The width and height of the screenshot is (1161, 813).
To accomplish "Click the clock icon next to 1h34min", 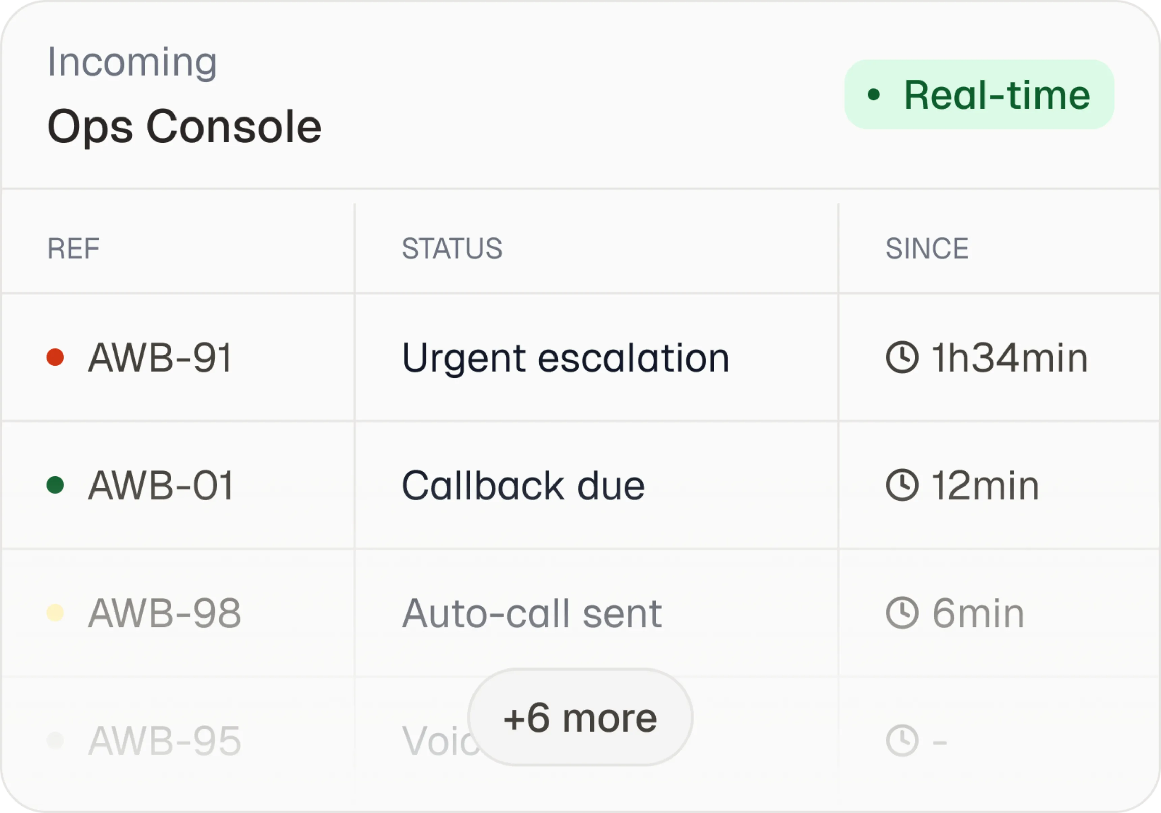I will pos(902,357).
